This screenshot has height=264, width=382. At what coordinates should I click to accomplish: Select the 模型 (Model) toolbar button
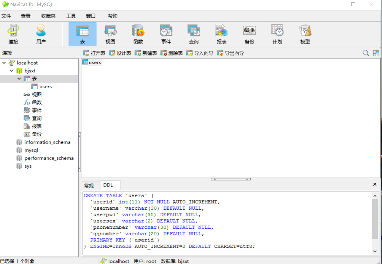tap(305, 34)
